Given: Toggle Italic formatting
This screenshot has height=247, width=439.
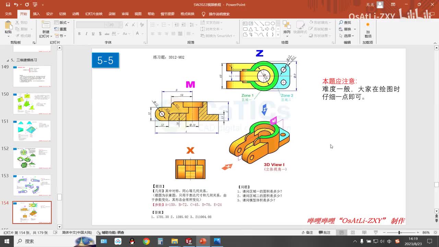Looking at the screenshot, I should [x=86, y=34].
